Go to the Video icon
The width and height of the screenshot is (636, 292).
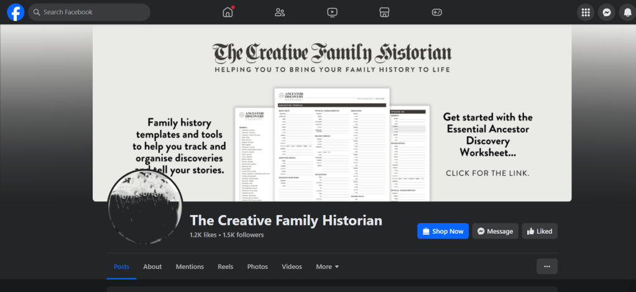click(x=332, y=12)
